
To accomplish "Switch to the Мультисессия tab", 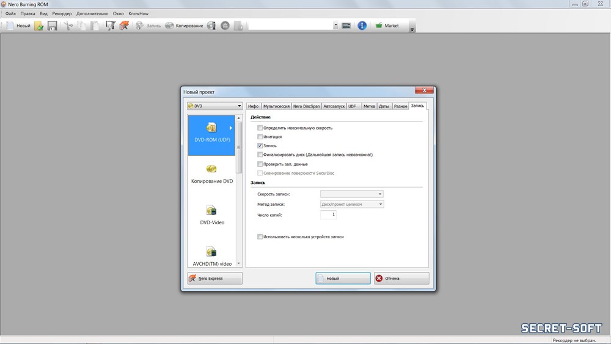I will [276, 106].
